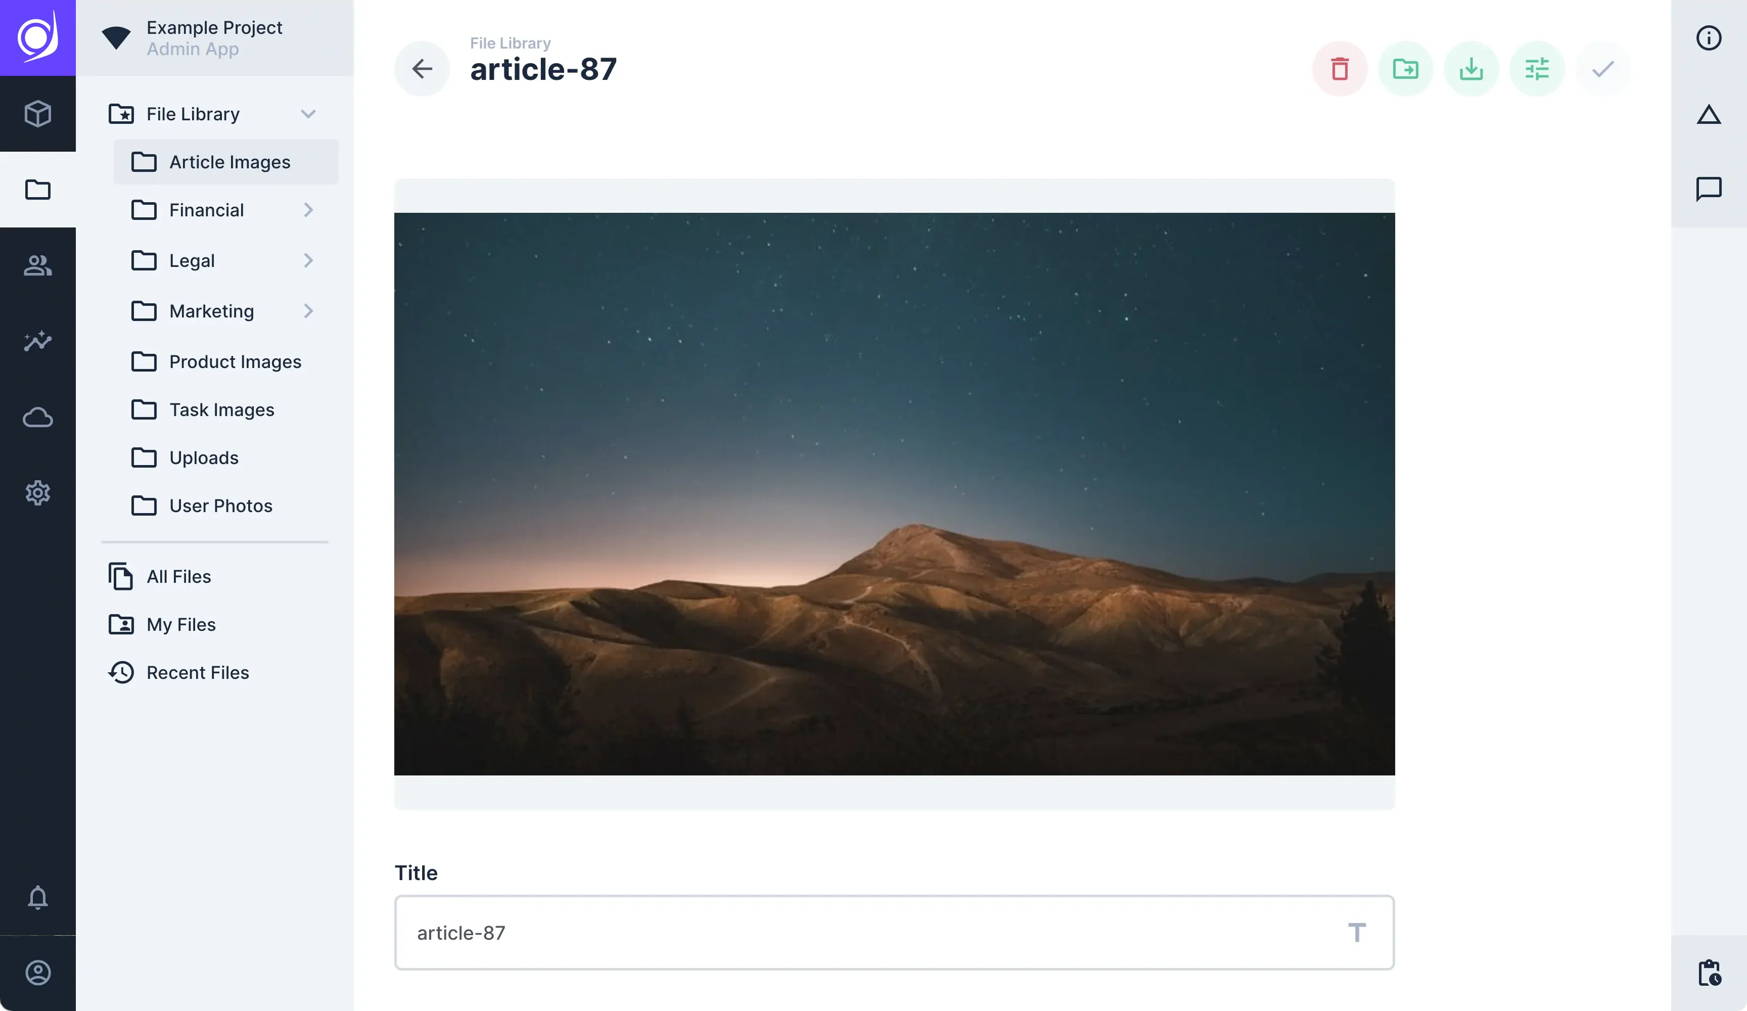Click the Title input field

[x=894, y=933]
